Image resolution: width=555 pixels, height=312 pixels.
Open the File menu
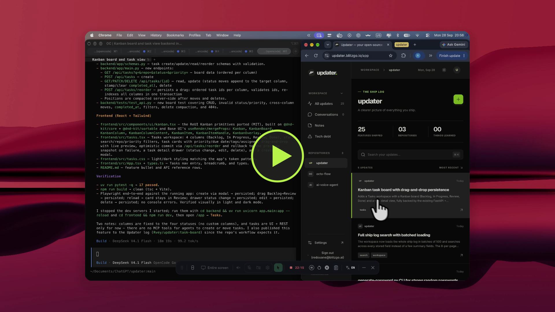pyautogui.click(x=119, y=35)
